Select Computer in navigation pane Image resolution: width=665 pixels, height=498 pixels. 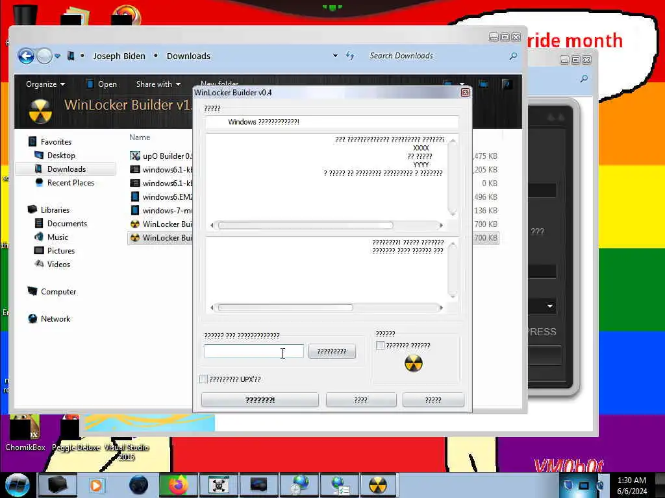(x=52, y=291)
